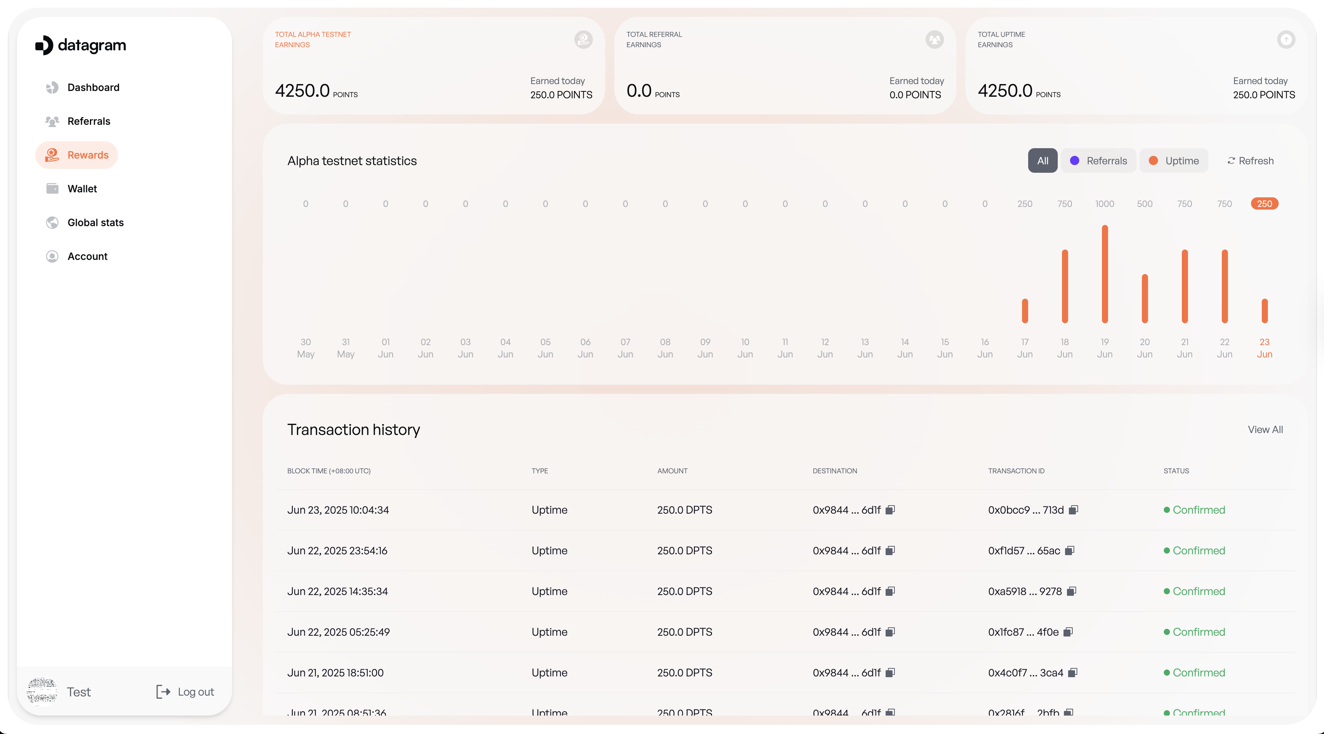Click the Rewards icon in sidebar
This screenshot has width=1324, height=734.
click(52, 155)
